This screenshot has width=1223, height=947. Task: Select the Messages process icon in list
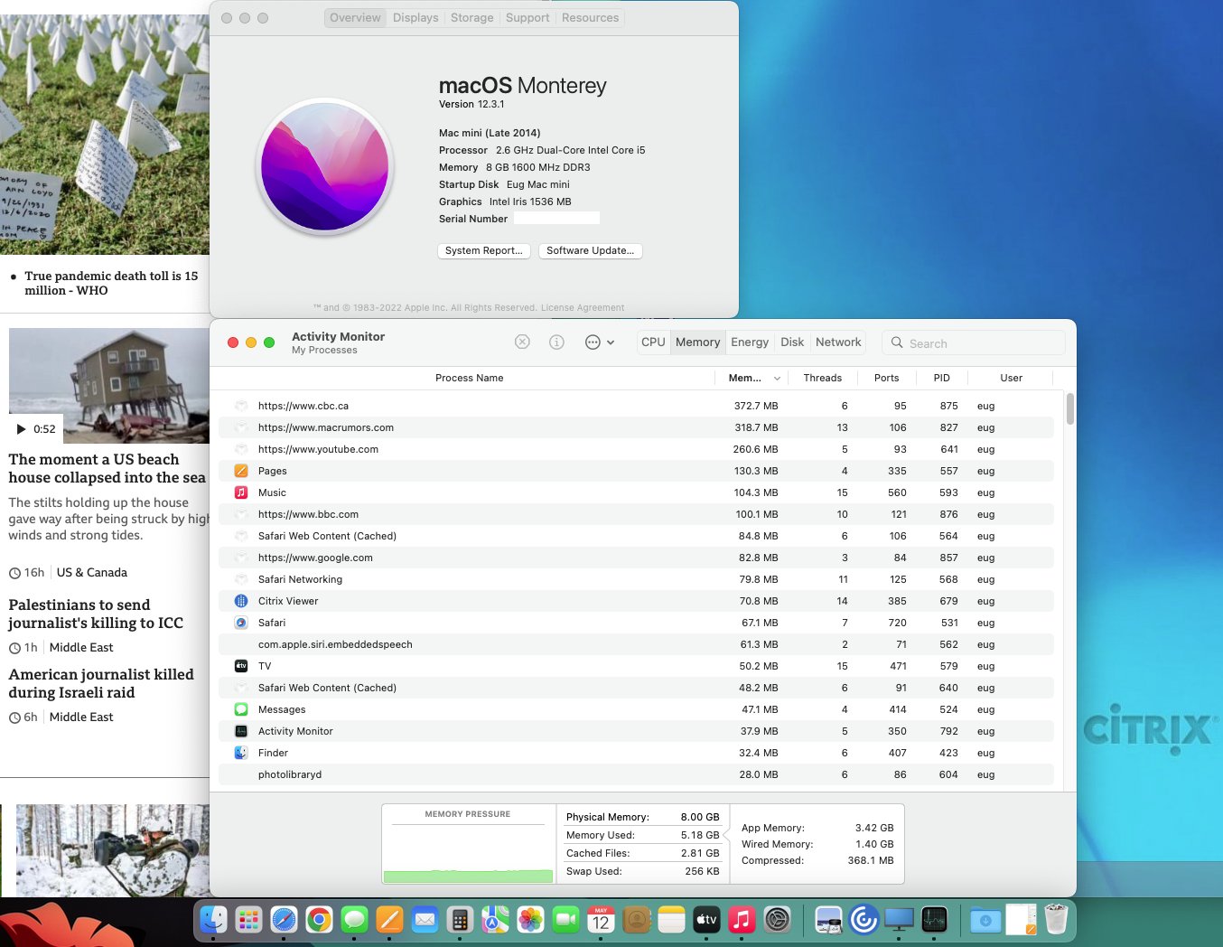point(241,709)
